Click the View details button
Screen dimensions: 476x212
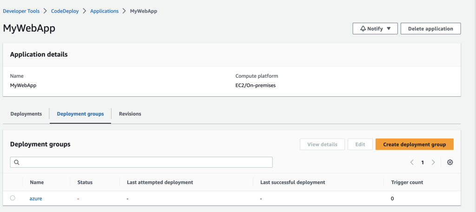(x=322, y=144)
